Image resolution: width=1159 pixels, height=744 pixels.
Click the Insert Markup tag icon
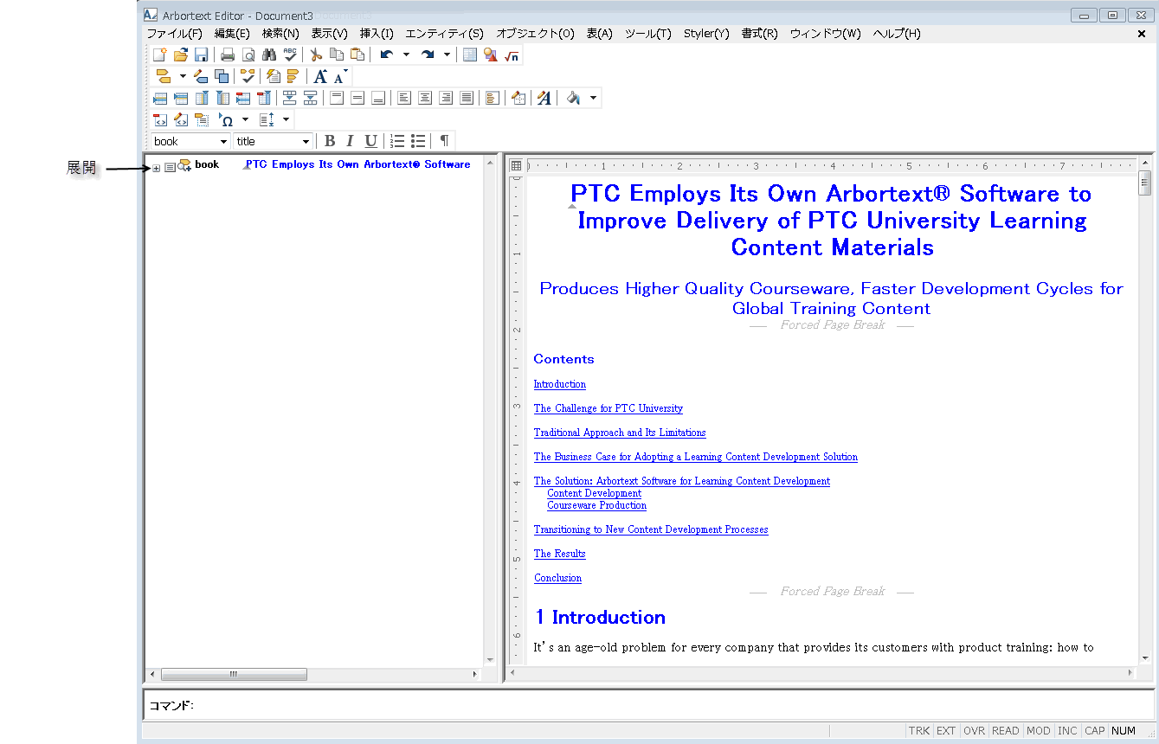[x=164, y=76]
